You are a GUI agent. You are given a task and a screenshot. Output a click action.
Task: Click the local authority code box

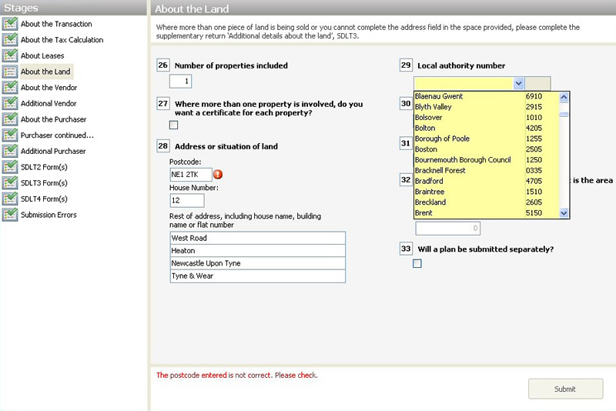[537, 83]
